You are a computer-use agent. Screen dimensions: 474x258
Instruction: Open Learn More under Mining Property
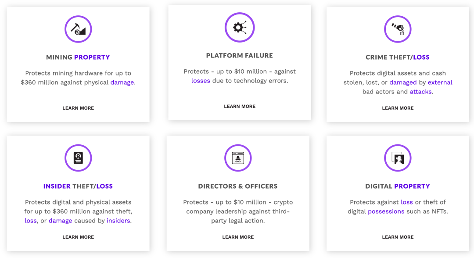pyautogui.click(x=78, y=108)
